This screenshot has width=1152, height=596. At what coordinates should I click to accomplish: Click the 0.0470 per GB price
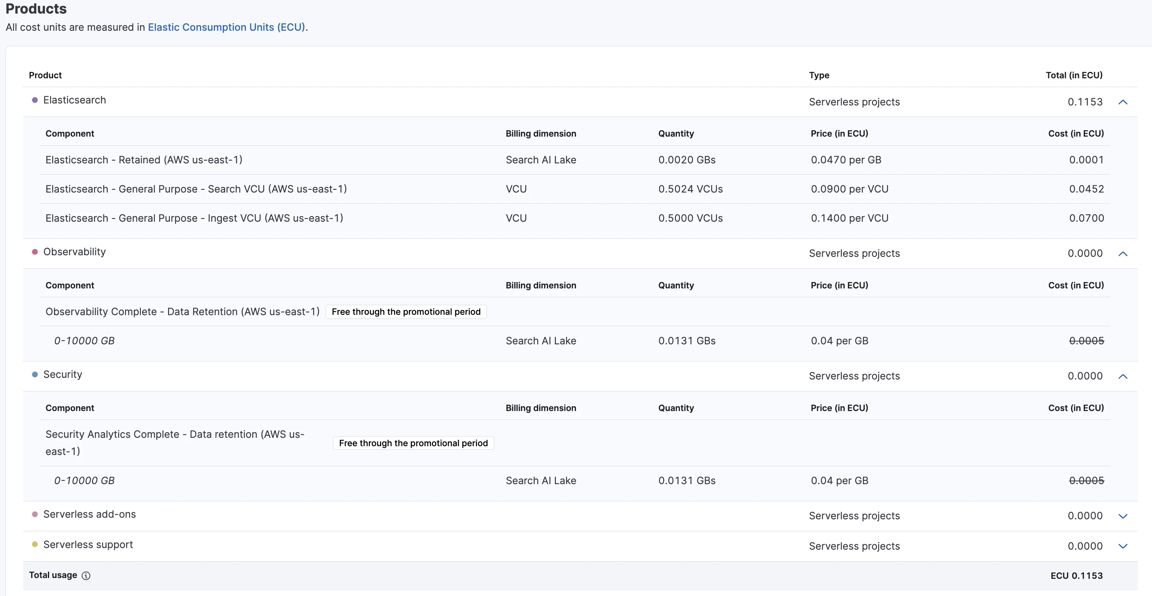(x=846, y=160)
